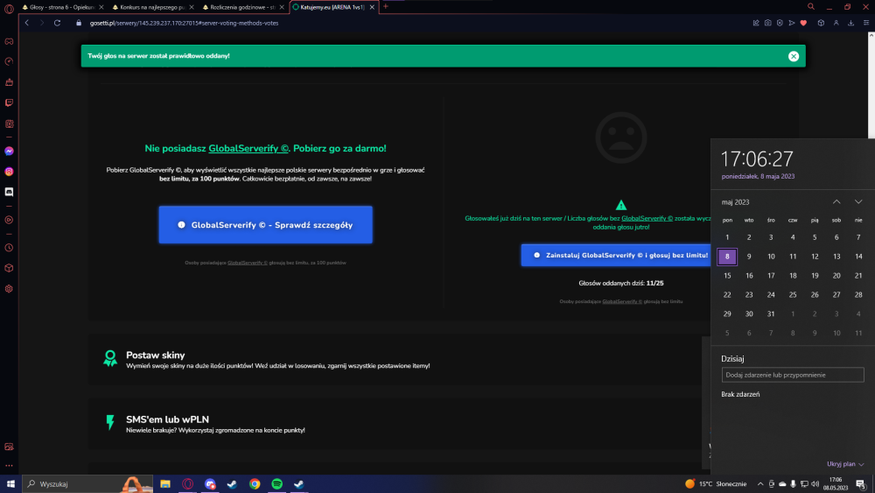Viewport: 875px width, 493px height.
Task: Open File Explorer from the taskbar
Action: (x=165, y=484)
